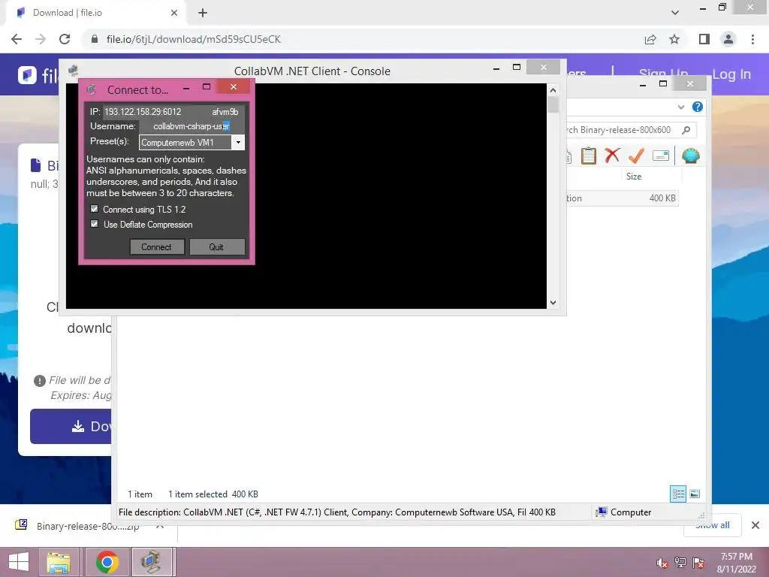The image size is (769, 577).
Task: Open Chrome tab search chevron
Action: coord(675,13)
